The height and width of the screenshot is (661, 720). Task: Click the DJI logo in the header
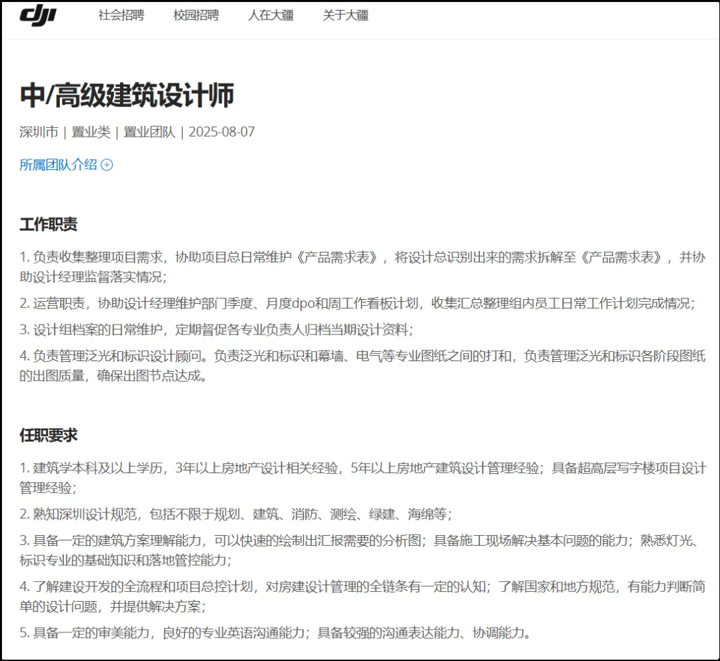coord(38,15)
